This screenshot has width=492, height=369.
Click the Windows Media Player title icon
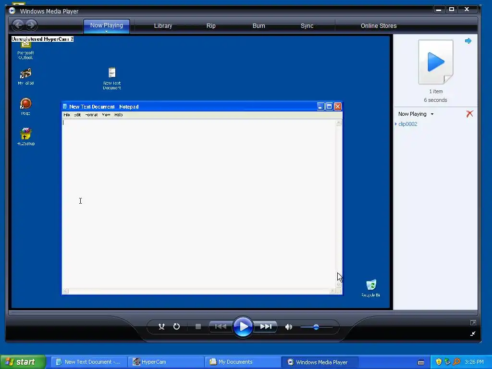coord(12,11)
